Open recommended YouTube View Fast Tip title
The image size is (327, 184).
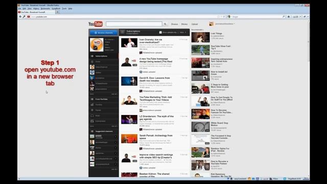click(221, 47)
